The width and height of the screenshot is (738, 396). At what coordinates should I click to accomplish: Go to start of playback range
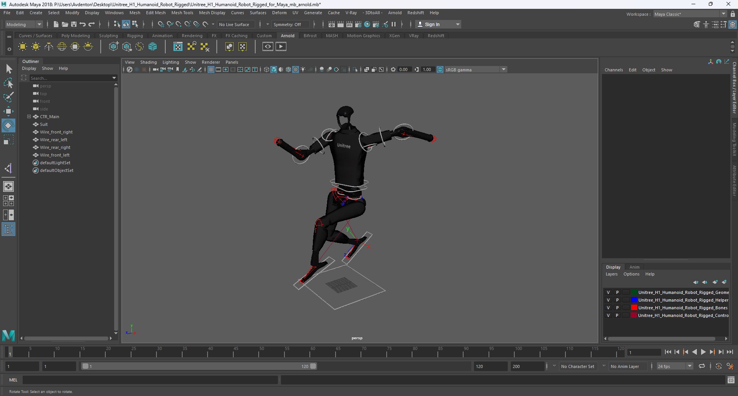tap(668, 352)
